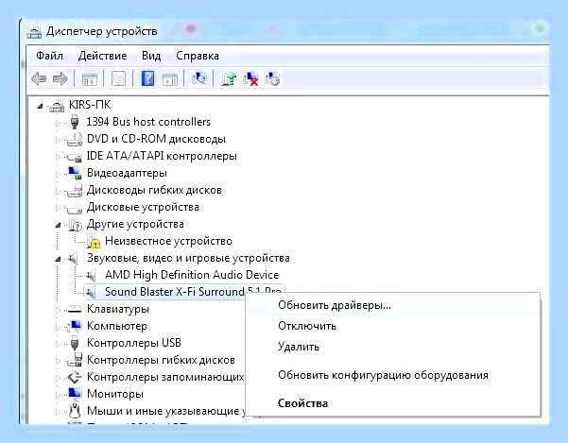568x443 pixels.
Task: Choose Удалить in the context menu
Action: [x=393, y=347]
